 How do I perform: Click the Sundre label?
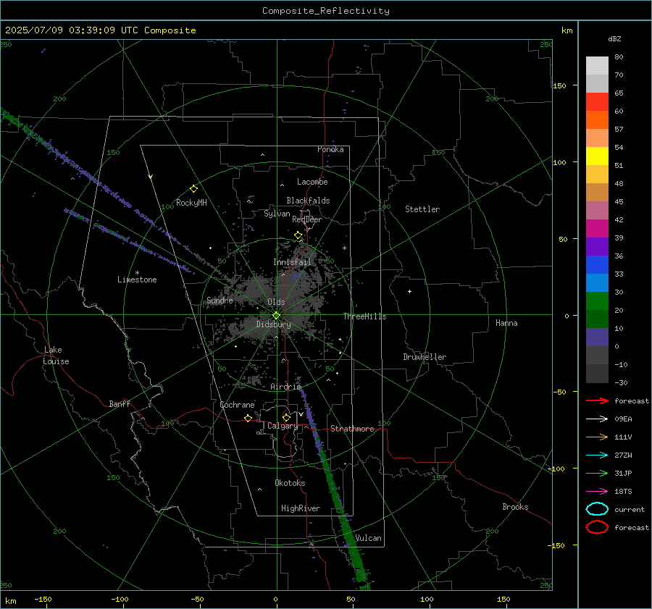[x=220, y=301]
